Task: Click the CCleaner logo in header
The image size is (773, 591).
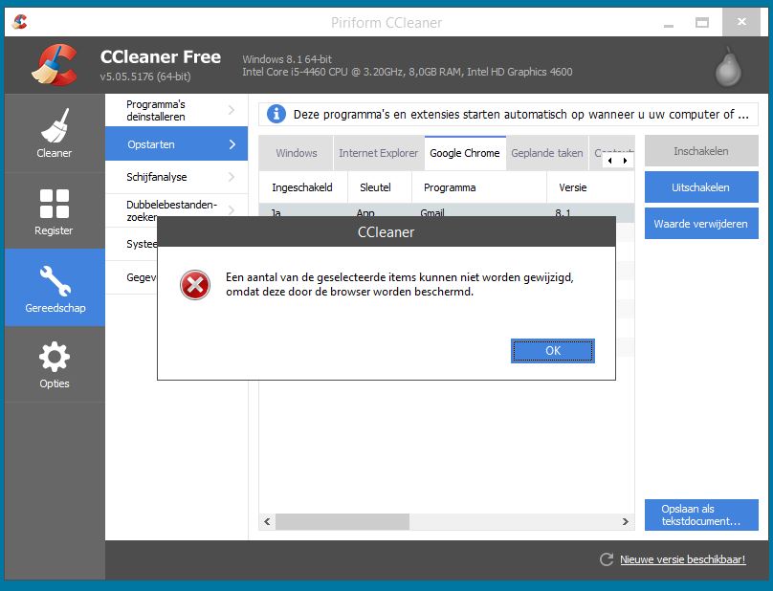Action: 55,65
